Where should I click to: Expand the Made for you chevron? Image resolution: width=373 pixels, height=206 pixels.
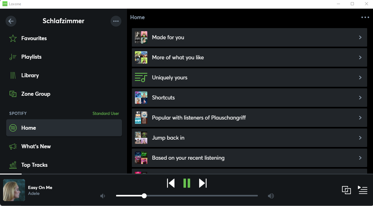[x=360, y=37]
